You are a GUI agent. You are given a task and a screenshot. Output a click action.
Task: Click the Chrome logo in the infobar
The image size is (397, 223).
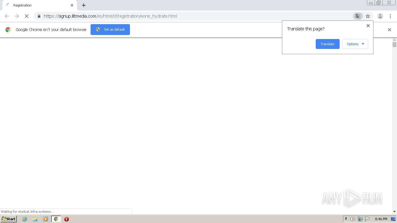(8, 30)
